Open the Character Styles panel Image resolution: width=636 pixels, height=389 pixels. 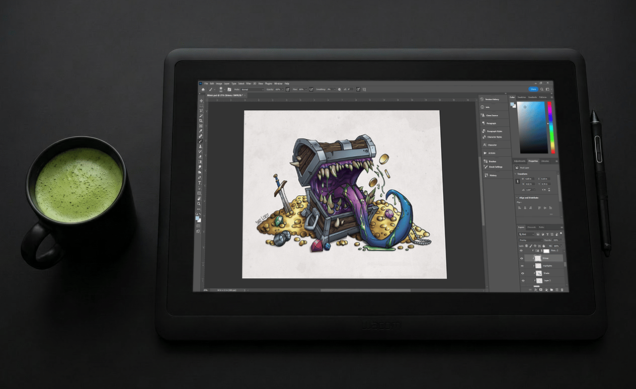click(x=493, y=137)
